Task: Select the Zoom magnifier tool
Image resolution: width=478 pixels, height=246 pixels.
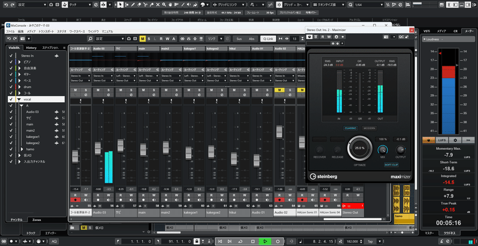Action: [164, 5]
